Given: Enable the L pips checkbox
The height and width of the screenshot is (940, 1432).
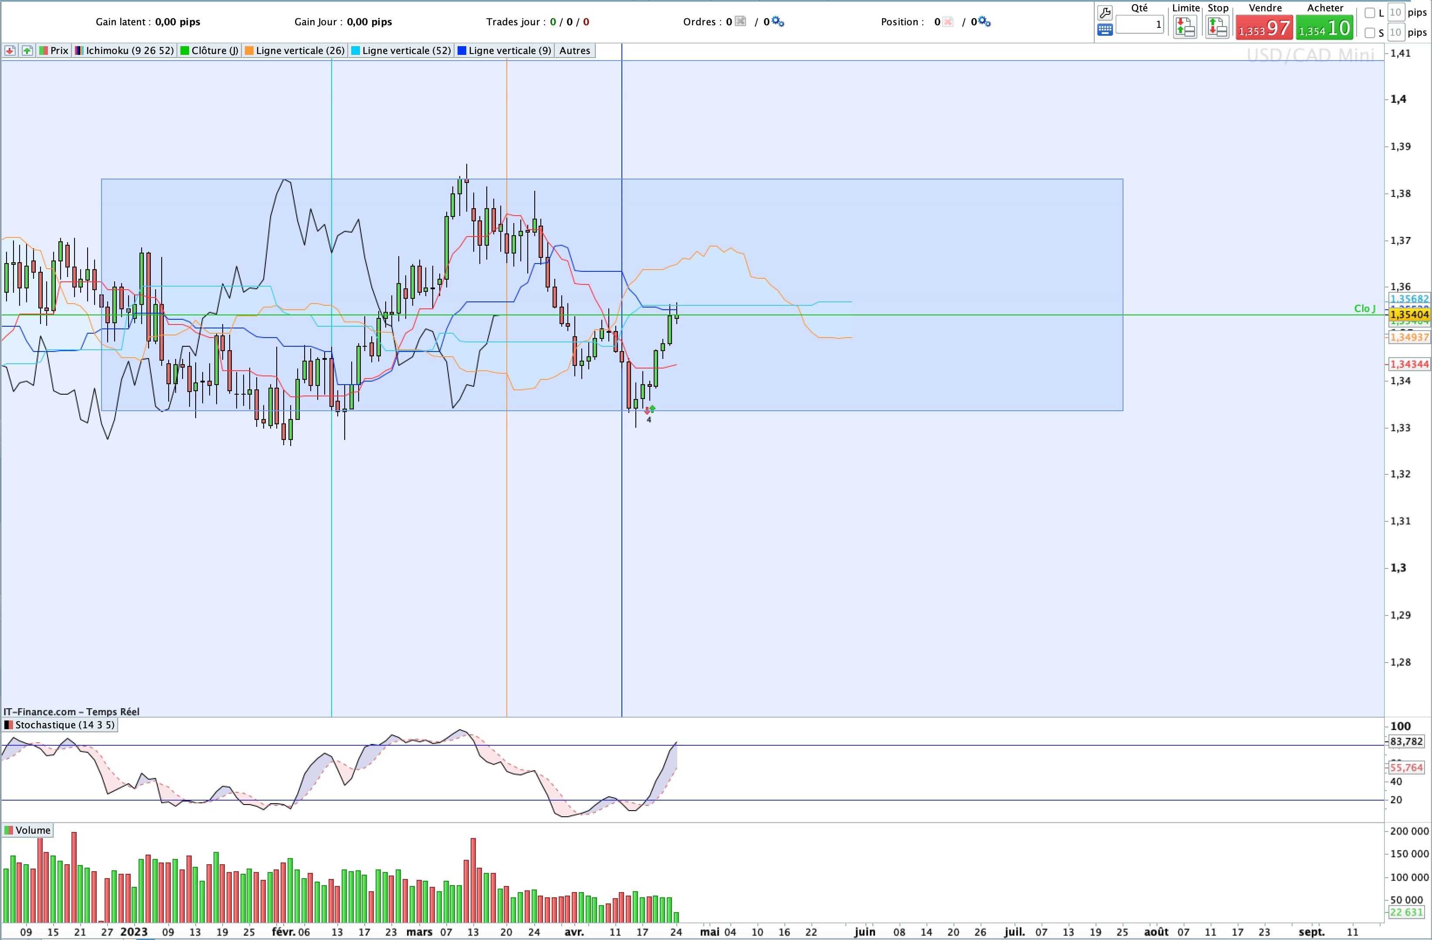Looking at the screenshot, I should (x=1370, y=13).
